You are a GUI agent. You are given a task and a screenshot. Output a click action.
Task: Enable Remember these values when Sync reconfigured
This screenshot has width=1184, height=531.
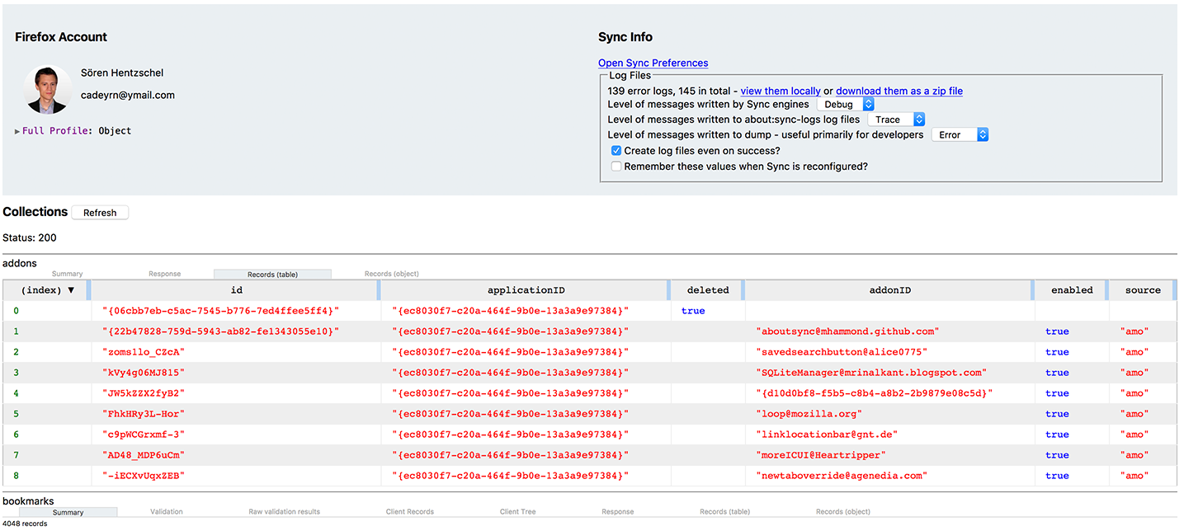616,167
